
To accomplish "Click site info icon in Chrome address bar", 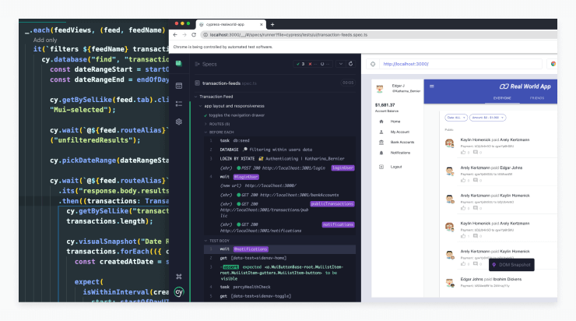I will click(x=205, y=35).
